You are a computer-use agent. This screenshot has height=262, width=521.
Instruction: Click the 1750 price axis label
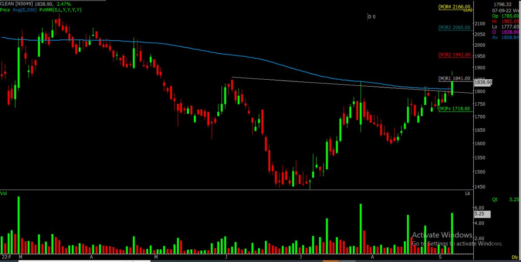pyautogui.click(x=480, y=104)
